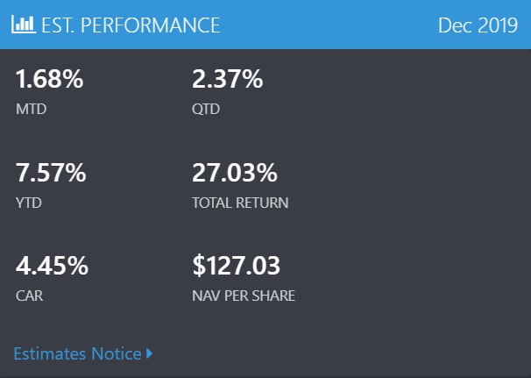Click the word PERFORMANCE in the header
531x378 pixels.
(x=151, y=25)
